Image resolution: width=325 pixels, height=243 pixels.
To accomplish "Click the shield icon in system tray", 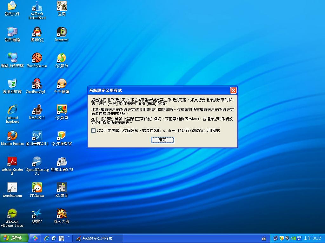I will tap(282, 238).
